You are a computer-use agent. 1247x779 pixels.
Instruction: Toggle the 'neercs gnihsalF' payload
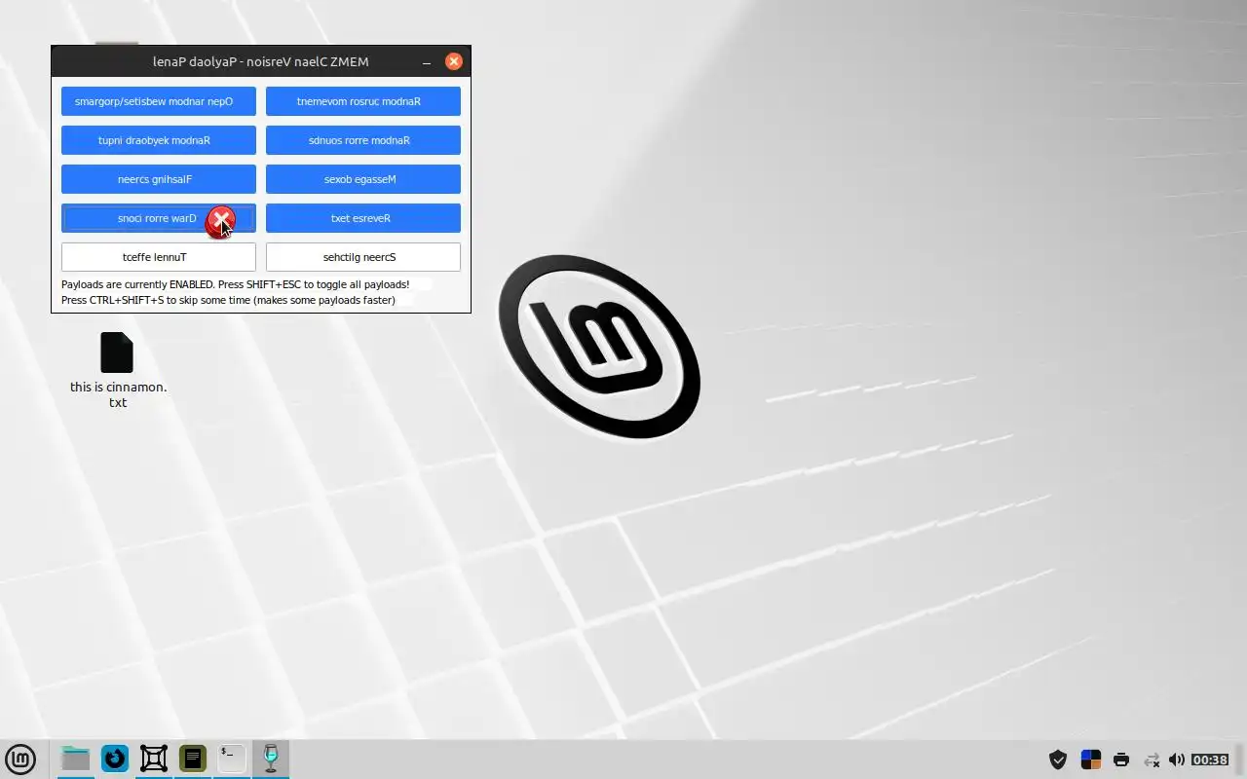[159, 179]
